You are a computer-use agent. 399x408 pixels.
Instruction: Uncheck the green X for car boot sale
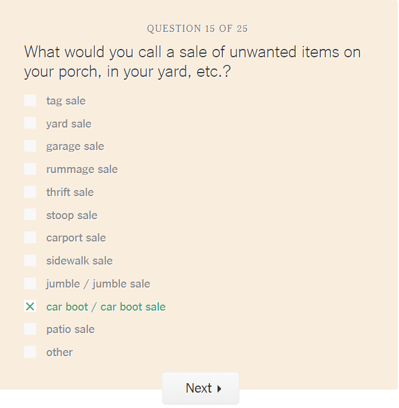pos(30,306)
